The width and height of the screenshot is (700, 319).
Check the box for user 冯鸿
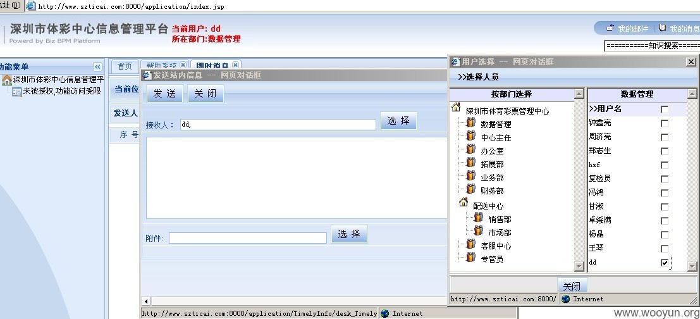click(x=665, y=193)
